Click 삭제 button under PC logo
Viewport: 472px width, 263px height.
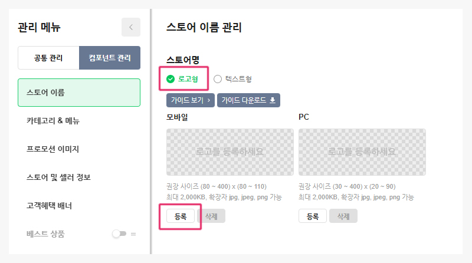[343, 216]
